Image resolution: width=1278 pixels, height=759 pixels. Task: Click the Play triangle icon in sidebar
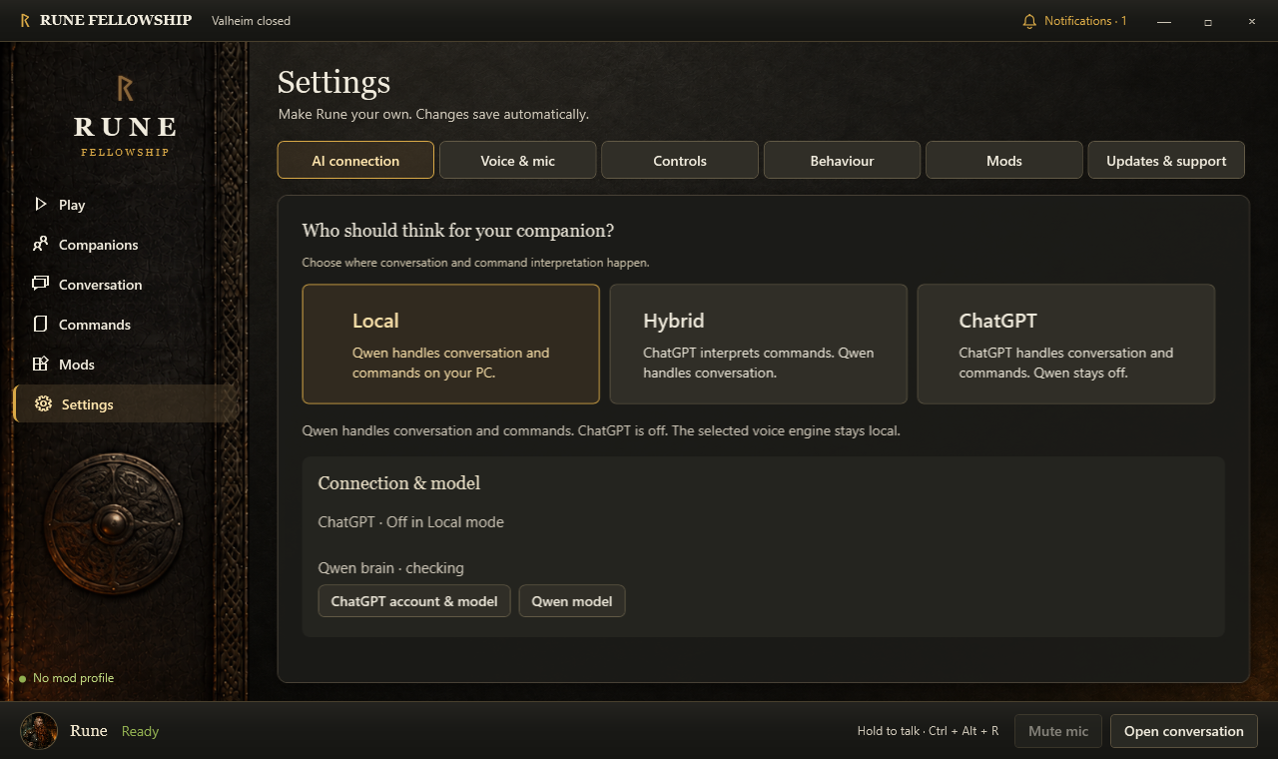(x=40, y=204)
